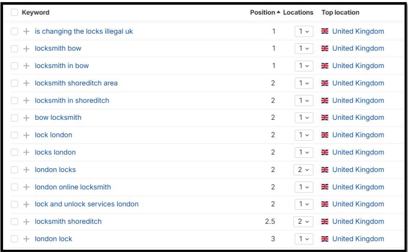Open locations dropdown for 'london locks'
408x252 pixels.
(303, 170)
